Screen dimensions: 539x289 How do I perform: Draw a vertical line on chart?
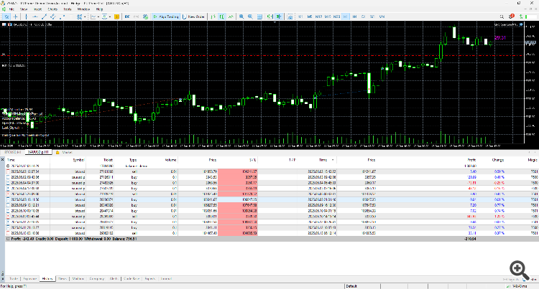pos(26,16)
